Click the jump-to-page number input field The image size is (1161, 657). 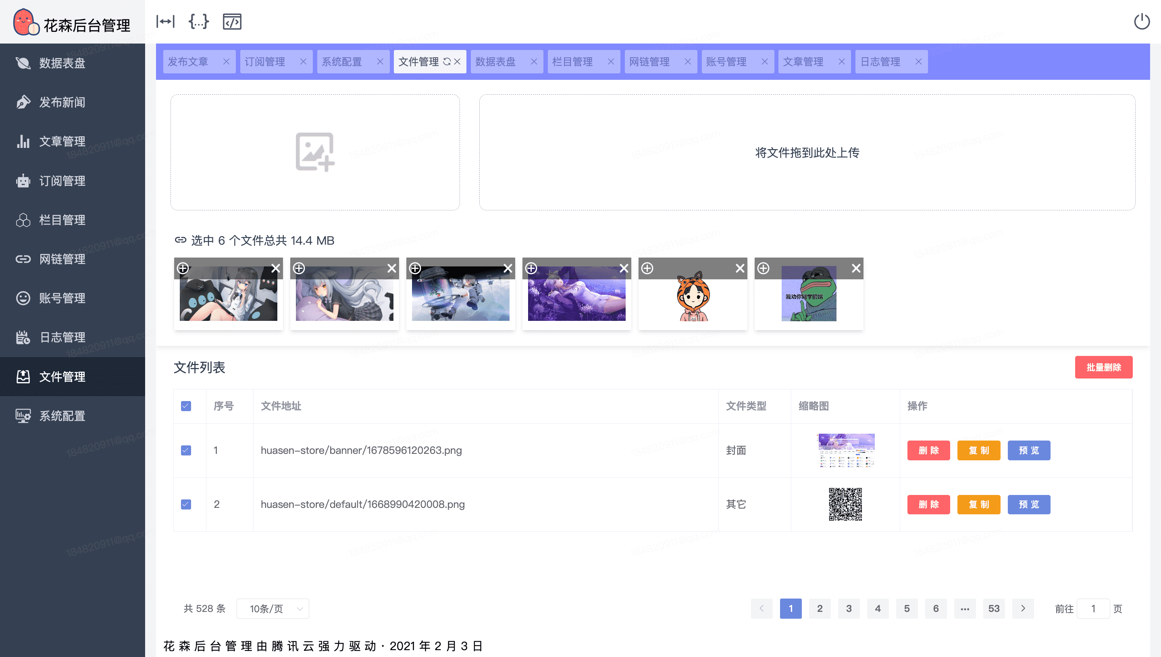coord(1092,609)
